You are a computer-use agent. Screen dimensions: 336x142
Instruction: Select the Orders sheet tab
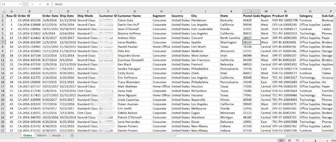click(x=27, y=136)
